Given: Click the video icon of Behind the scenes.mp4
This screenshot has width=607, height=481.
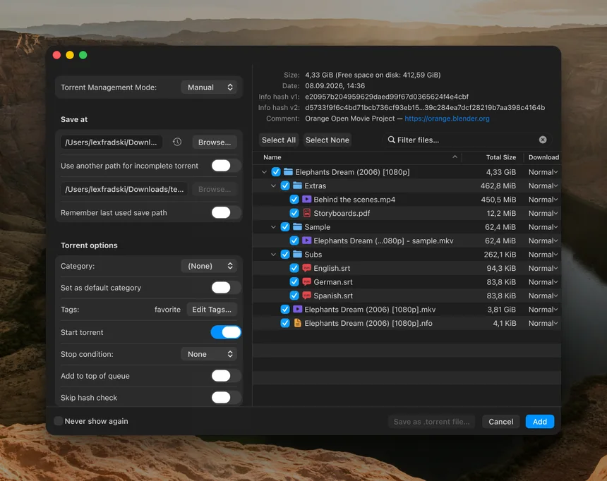Looking at the screenshot, I should click(306, 200).
